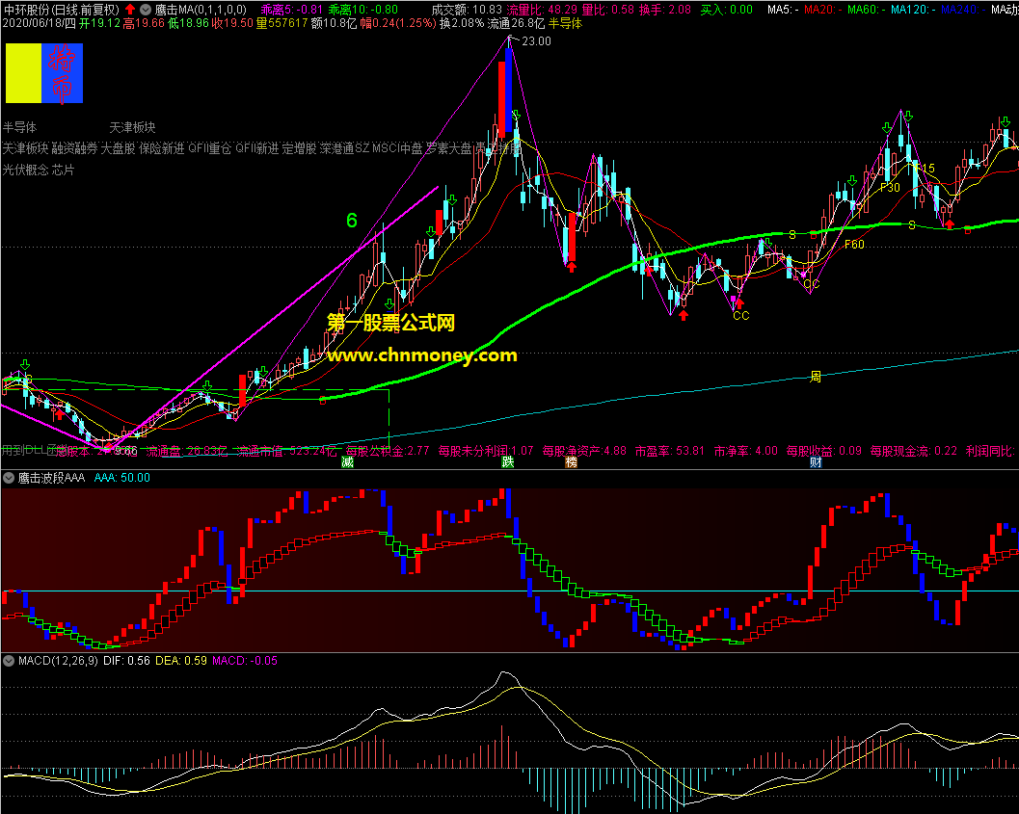The image size is (1019, 814).
Task: Click the 定增股 concept tag
Action: point(300,148)
